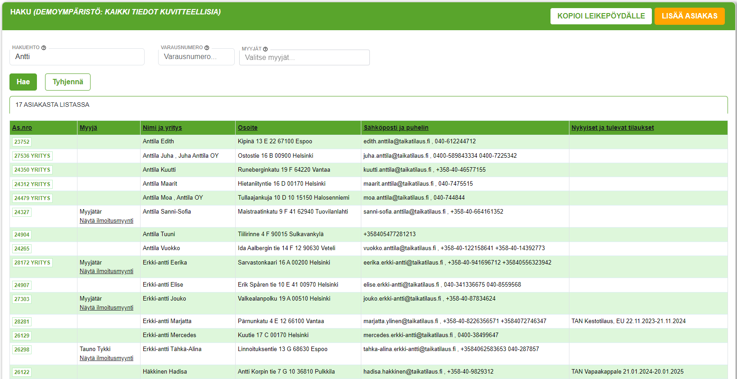
Task: Sort by Sähköposti ja puhelin column
Action: (x=396, y=128)
